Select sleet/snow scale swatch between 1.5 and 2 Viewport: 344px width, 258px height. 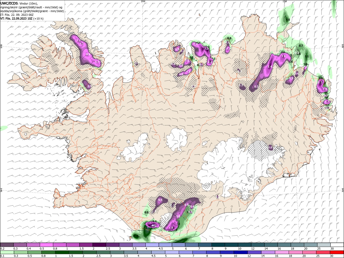pos(86,245)
